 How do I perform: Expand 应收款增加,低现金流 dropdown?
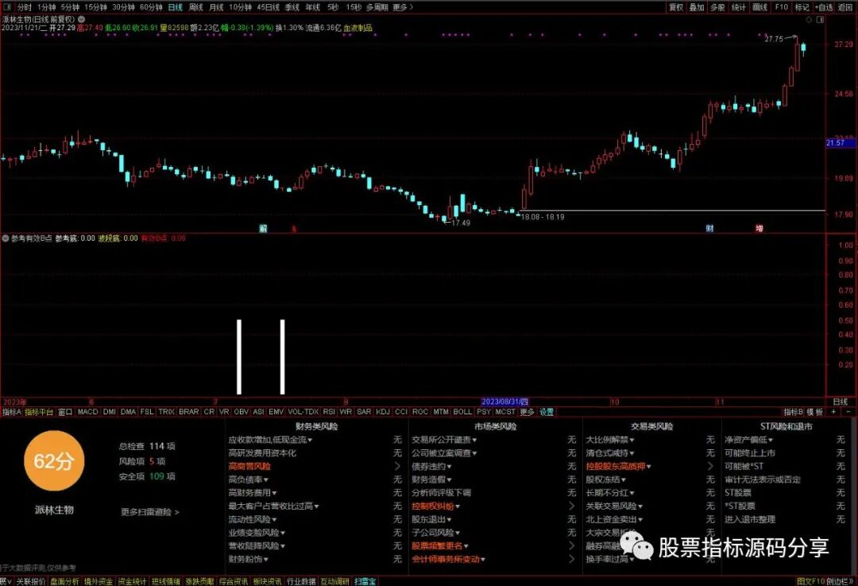click(x=270, y=440)
